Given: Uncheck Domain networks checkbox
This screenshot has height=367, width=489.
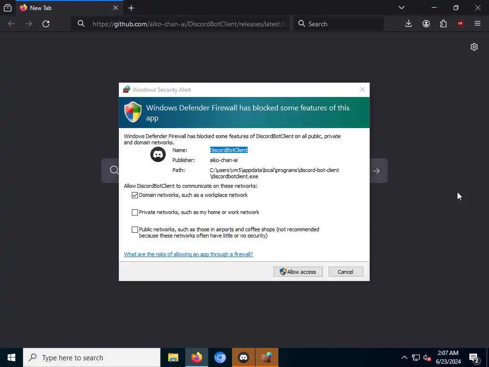Looking at the screenshot, I should [135, 195].
